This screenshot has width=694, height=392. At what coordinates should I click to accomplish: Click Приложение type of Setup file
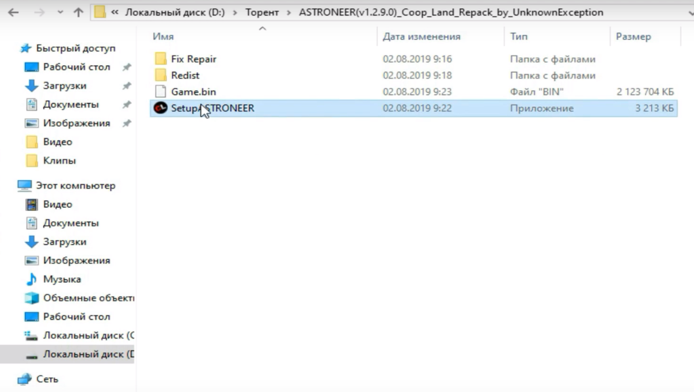coord(542,108)
